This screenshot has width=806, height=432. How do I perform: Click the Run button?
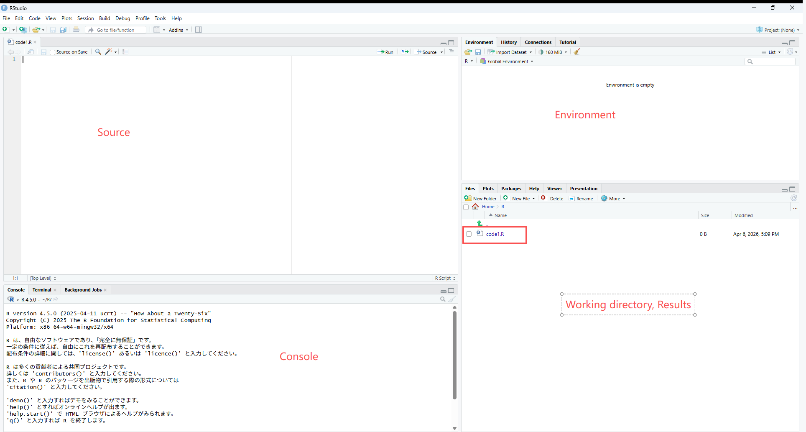click(x=385, y=52)
